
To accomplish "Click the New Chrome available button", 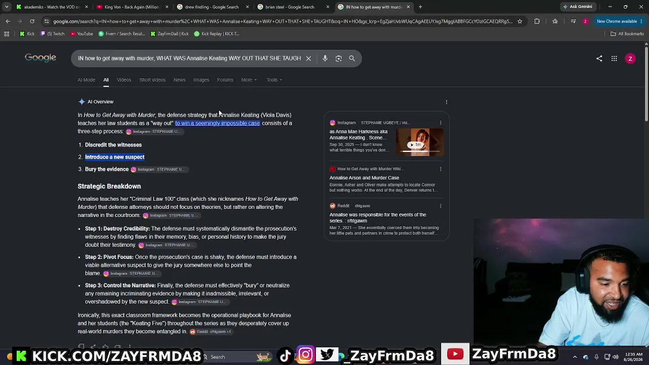I will point(619,21).
